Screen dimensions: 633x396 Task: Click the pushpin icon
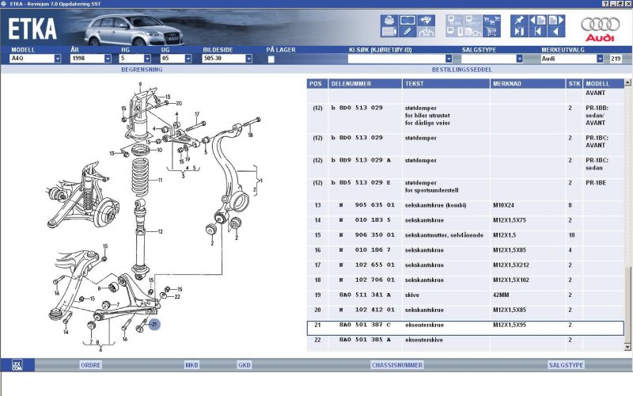click(519, 20)
